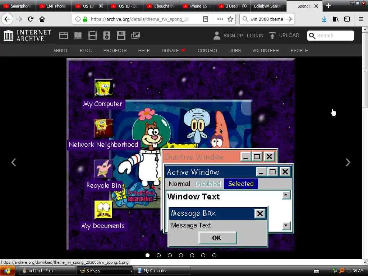Open the BLOG link
The image size is (368, 276).
point(86,50)
